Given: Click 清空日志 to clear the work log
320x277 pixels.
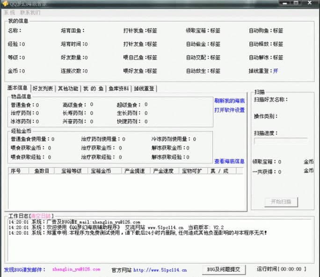Looking at the screenshot, I should tap(40, 216).
